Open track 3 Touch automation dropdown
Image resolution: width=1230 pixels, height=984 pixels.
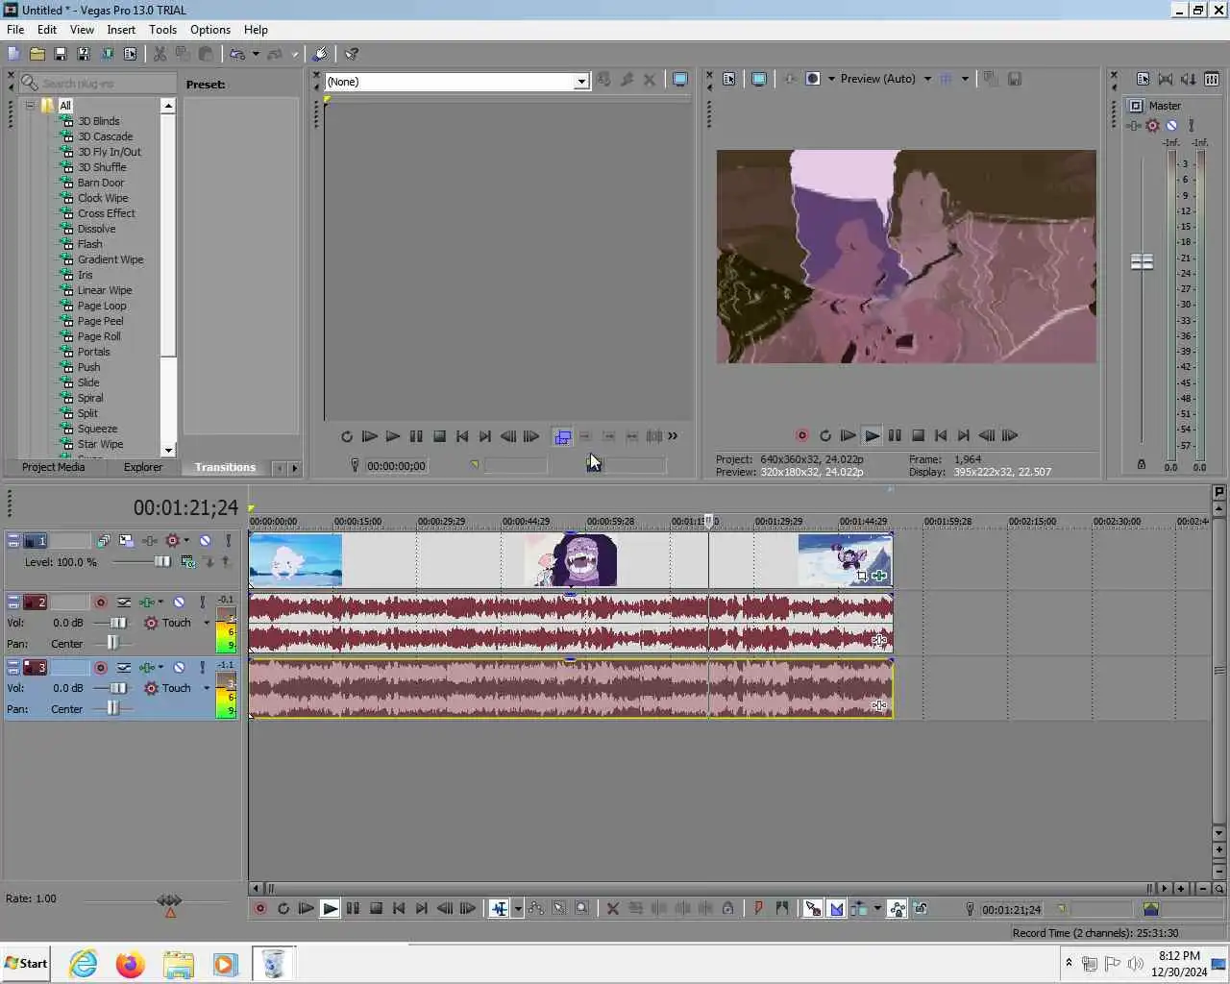click(207, 688)
